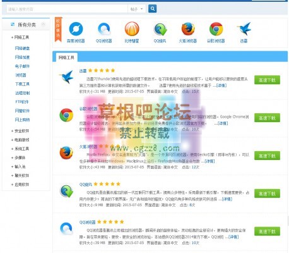Expand the 输入法 category
The width and height of the screenshot is (289, 253).
pyautogui.click(x=18, y=166)
